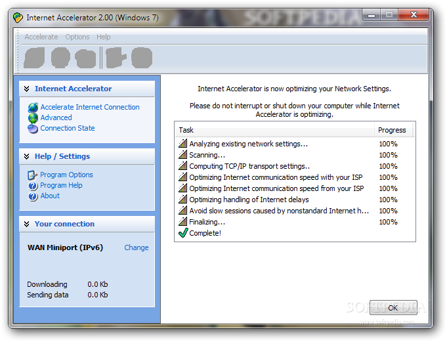Open the Advanced link
The image size is (447, 342).
56,118
